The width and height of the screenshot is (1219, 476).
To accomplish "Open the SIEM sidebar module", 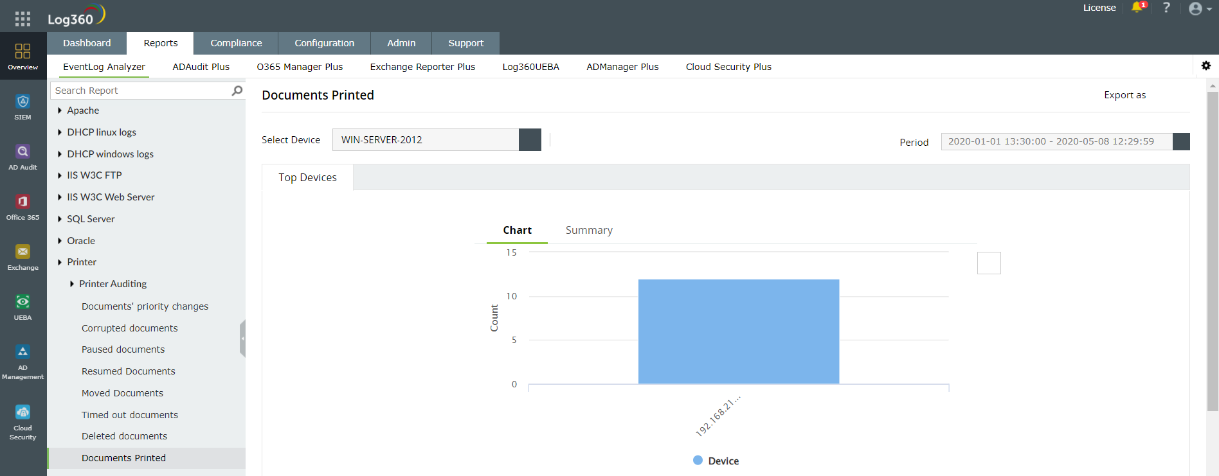I will (x=23, y=107).
